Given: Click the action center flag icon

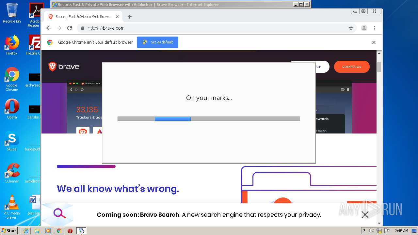Looking at the screenshot, I should click(x=387, y=231).
